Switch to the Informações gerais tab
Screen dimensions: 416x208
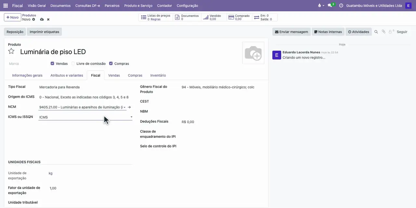[x=27, y=75]
